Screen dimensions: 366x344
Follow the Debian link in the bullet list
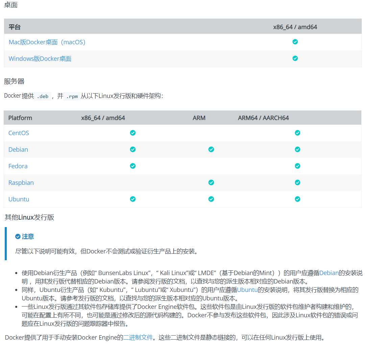pos(329,273)
